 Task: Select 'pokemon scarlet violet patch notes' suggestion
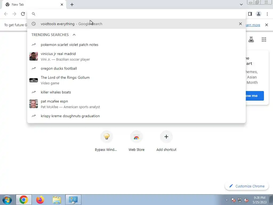(136, 45)
